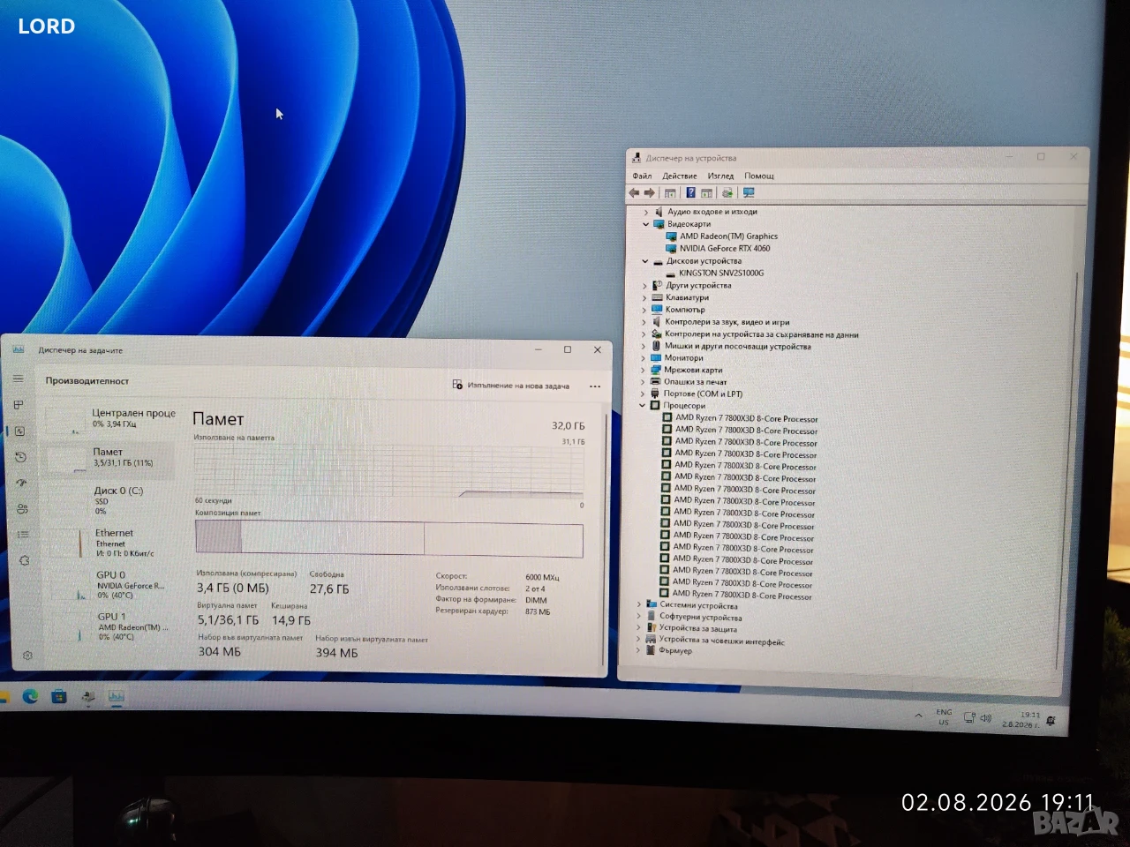Click the Back arrow in Device Manager toolbar

(x=634, y=192)
